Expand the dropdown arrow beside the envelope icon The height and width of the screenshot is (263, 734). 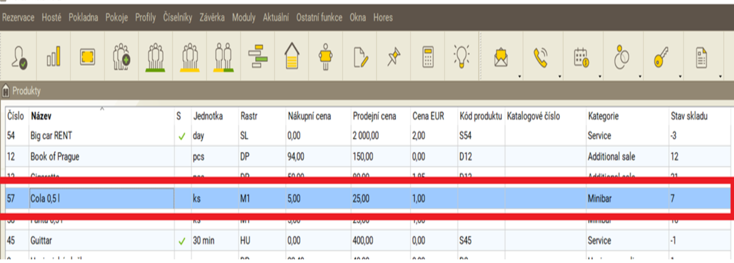[x=519, y=77]
